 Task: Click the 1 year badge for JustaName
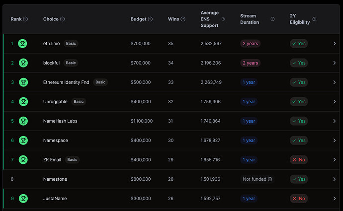tap(249, 199)
